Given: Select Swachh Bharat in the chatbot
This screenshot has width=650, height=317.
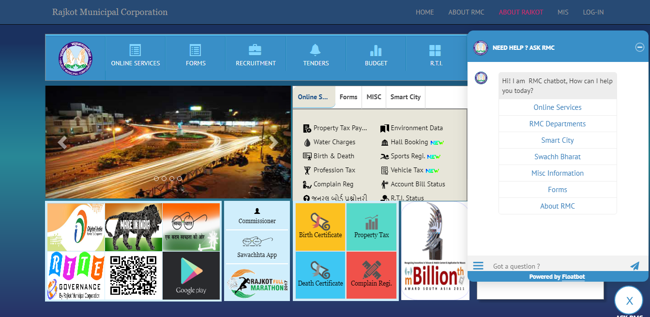Looking at the screenshot, I should (x=557, y=156).
